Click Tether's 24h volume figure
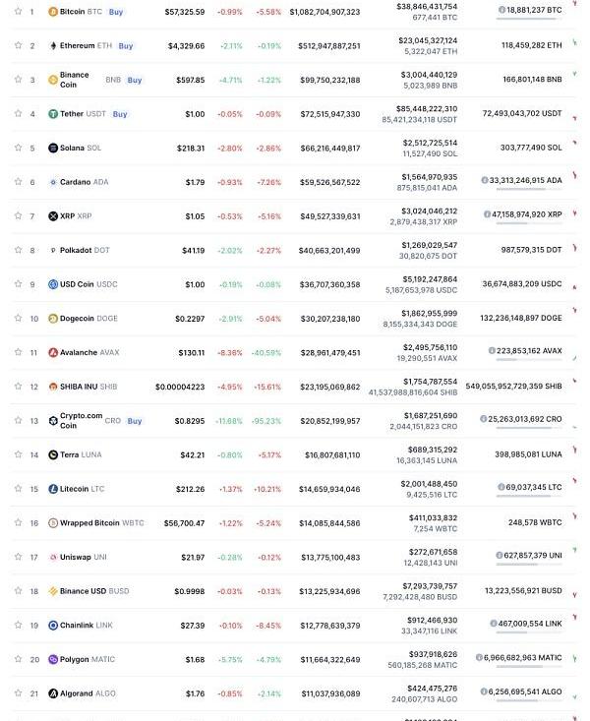This screenshot has height=721, width=590. pos(427,108)
